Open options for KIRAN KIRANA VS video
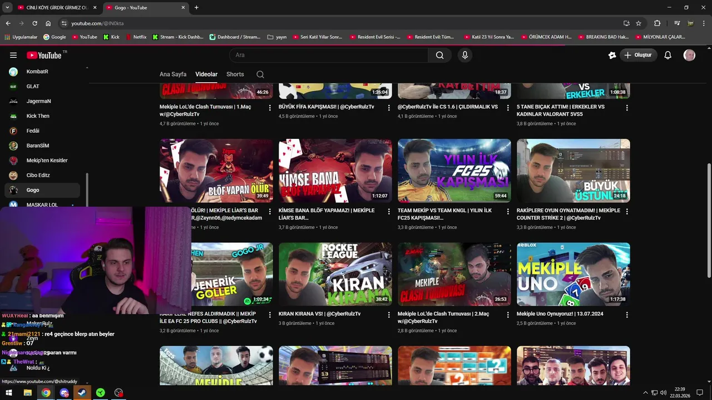This screenshot has height=400, width=712. (389, 314)
